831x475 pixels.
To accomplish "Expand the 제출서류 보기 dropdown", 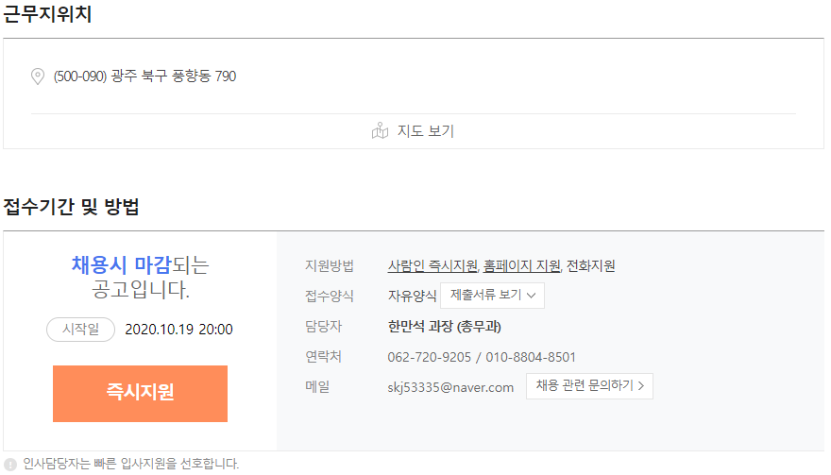I will (492, 296).
